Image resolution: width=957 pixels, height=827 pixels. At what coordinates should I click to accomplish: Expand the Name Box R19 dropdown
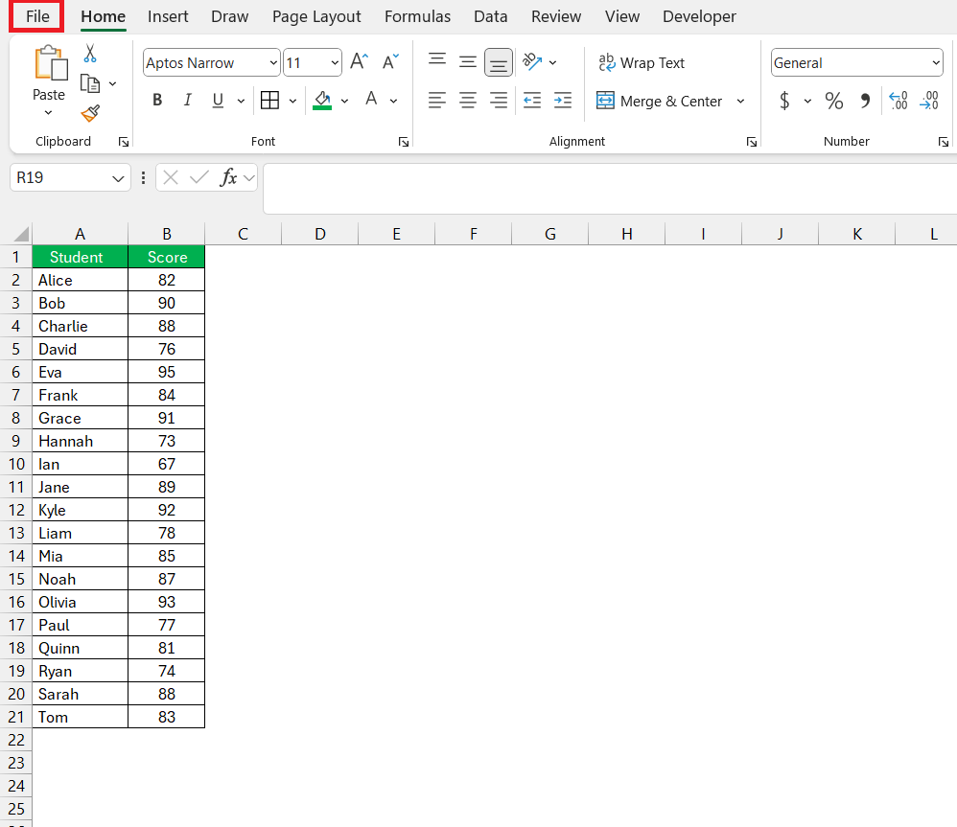pos(118,178)
